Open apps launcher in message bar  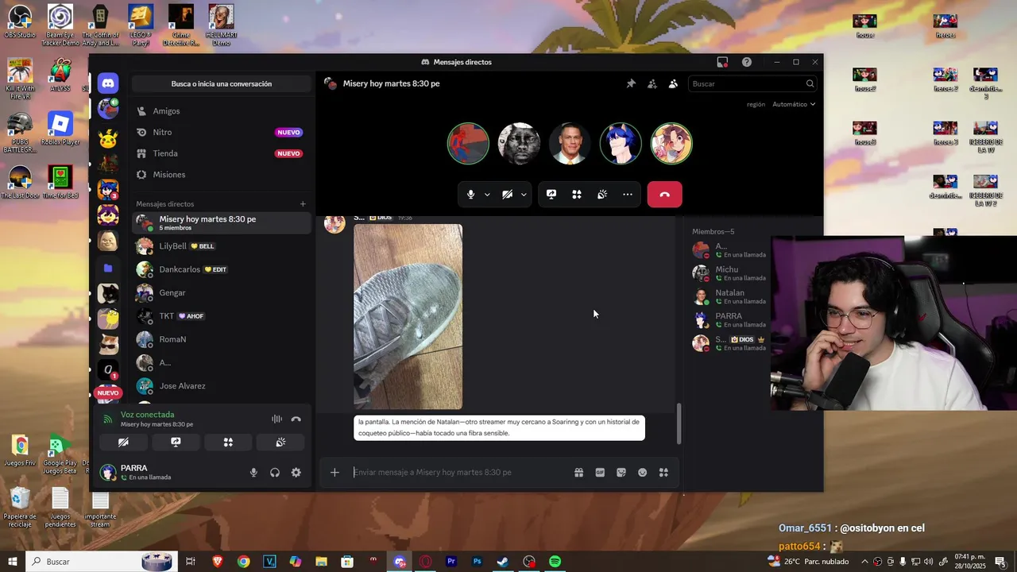pyautogui.click(x=663, y=472)
